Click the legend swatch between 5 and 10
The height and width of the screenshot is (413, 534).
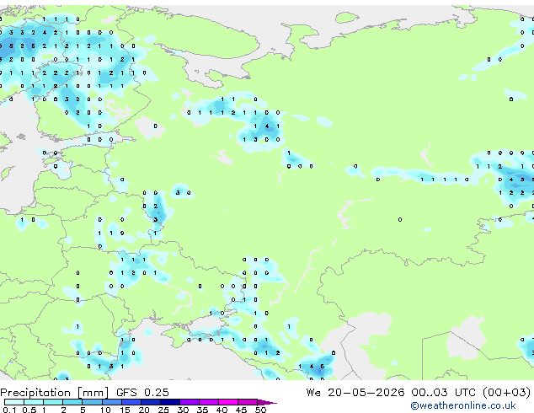92,402
